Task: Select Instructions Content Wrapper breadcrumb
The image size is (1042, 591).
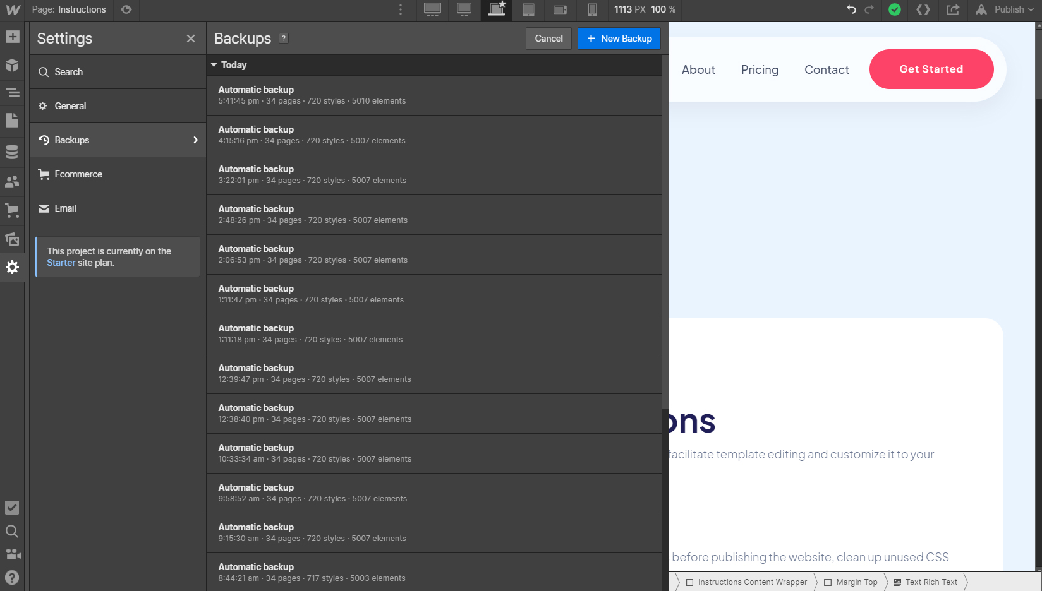Action: tap(746, 582)
